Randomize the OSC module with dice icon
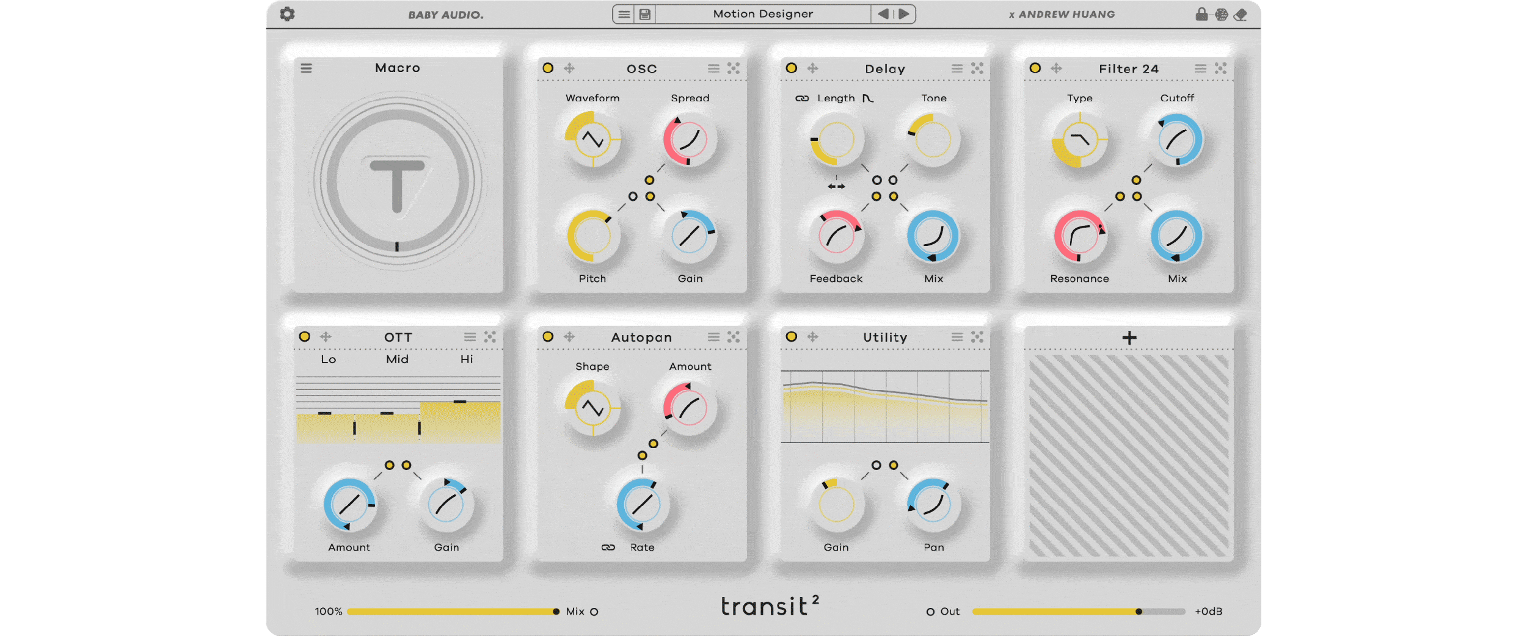Screen dimensions: 1527x636 [734, 68]
